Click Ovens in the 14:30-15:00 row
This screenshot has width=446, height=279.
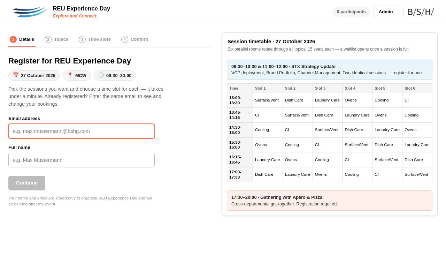click(417, 130)
